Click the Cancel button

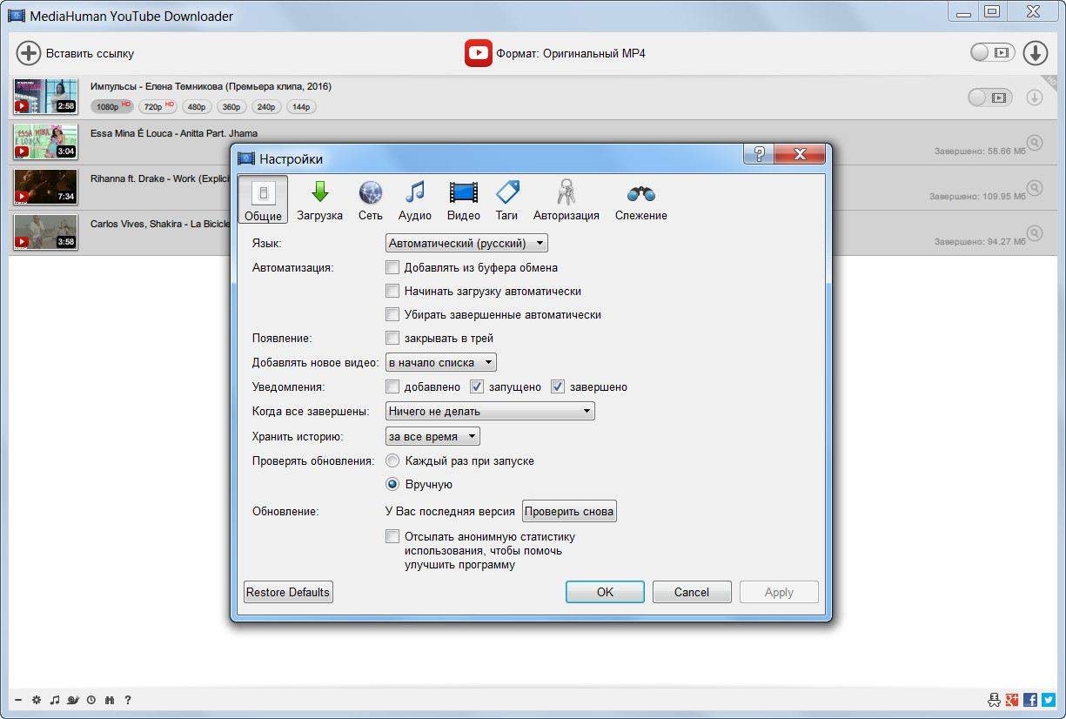point(692,592)
